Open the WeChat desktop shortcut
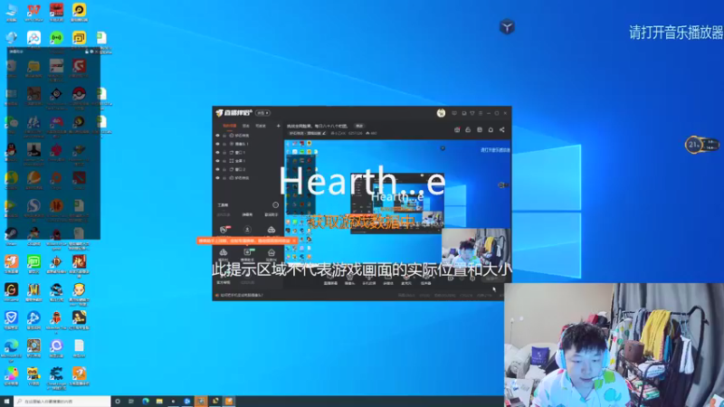Image resolution: width=724 pixels, height=407 pixels. point(11,126)
